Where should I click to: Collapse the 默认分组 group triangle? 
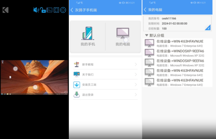[147, 35]
